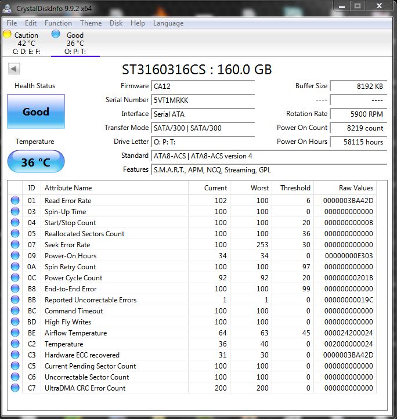Click the Standard field ATA8-ACS
Viewport: 397px width, 419px height.
point(269,156)
